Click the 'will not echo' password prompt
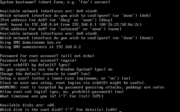The image size is (180, 112). [x=78, y=56]
